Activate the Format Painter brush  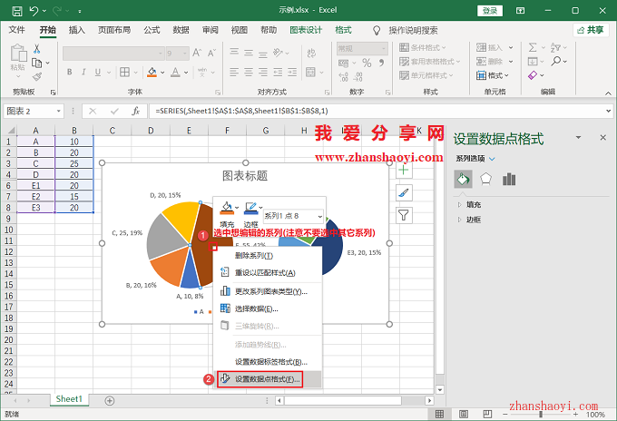pos(37,76)
